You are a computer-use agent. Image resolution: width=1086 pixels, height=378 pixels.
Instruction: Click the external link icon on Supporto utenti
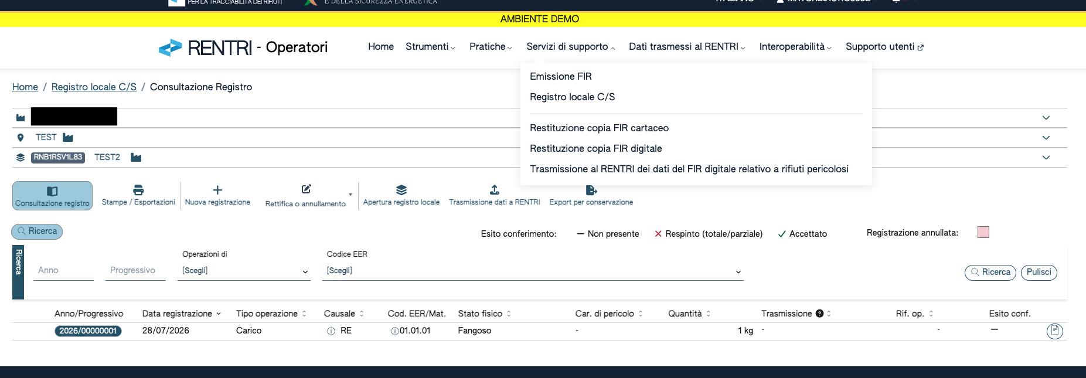pyautogui.click(x=920, y=47)
